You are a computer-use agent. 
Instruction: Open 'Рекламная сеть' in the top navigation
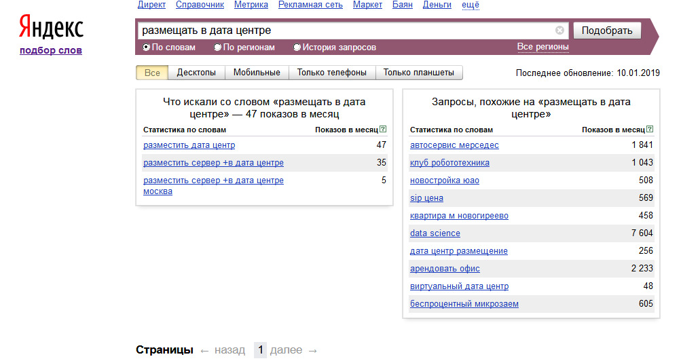pyautogui.click(x=310, y=5)
